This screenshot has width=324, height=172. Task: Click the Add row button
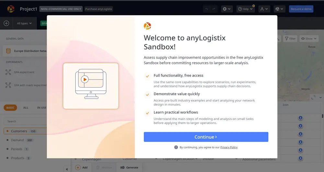[x=82, y=167]
